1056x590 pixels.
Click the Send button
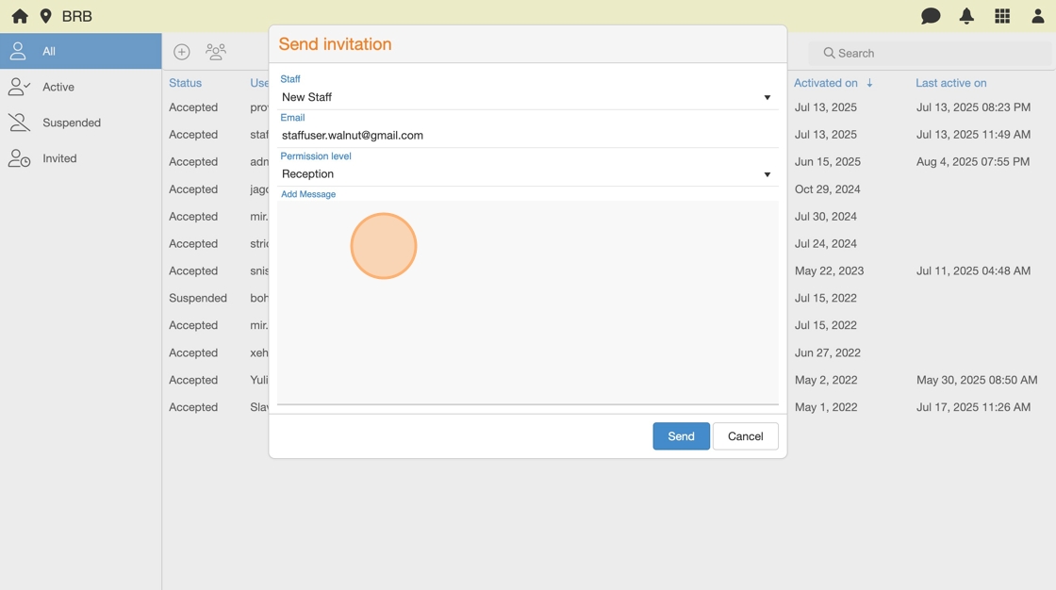(x=681, y=436)
